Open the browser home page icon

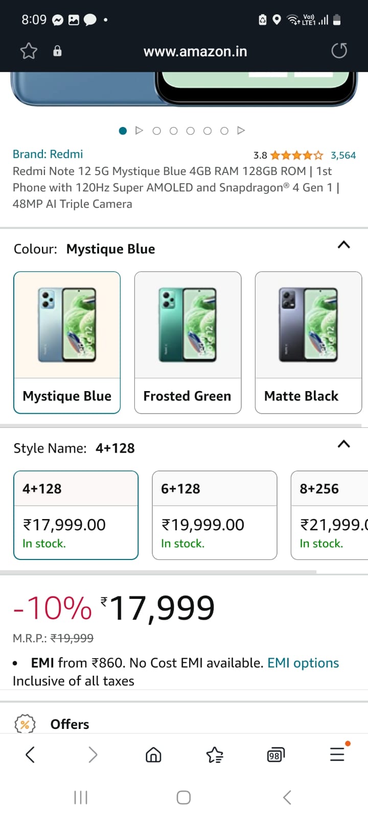(153, 755)
